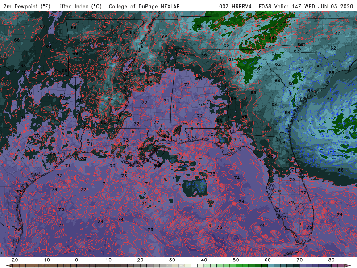The width and height of the screenshot is (357, 268).
Task: Click the '0' label on the color scale
Action: click(76, 260)
